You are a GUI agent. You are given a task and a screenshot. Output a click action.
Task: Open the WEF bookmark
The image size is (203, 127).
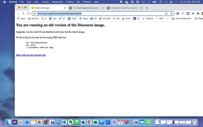(159, 19)
